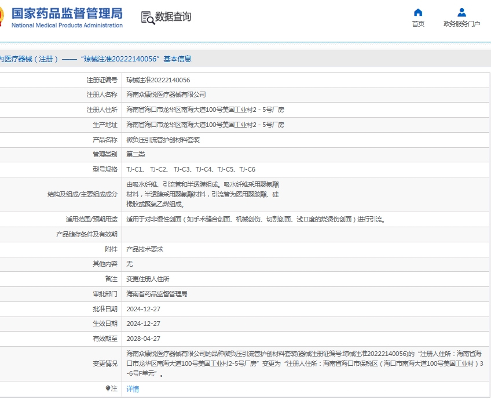Click product name 微负压引流管护创材料套装
Viewport: 491px width, 400px height.
(163, 140)
